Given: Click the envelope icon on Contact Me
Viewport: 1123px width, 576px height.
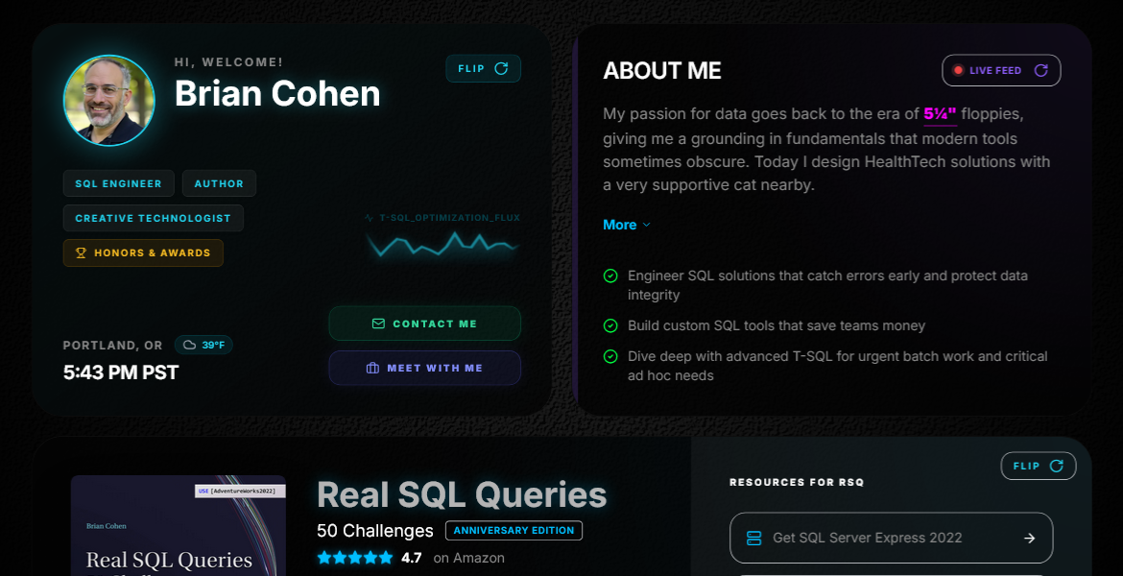Looking at the screenshot, I should point(378,324).
